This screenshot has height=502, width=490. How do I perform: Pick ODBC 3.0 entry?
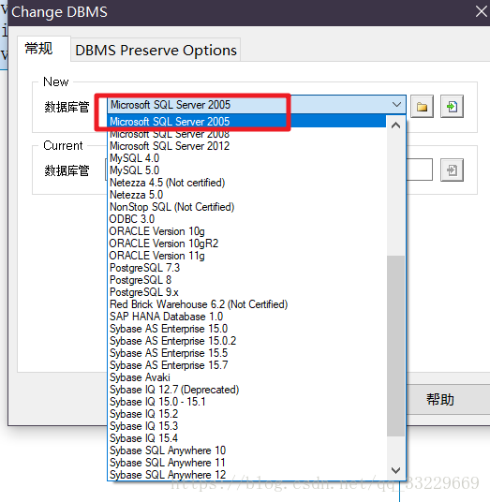point(246,219)
